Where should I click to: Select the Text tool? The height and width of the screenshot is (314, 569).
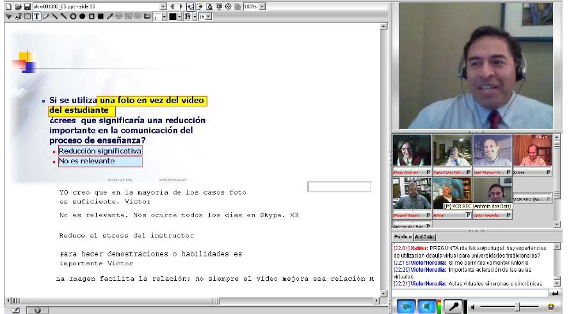coord(36,17)
